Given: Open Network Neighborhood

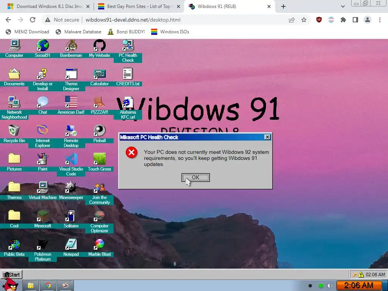Looking at the screenshot, I should tap(14, 108).
